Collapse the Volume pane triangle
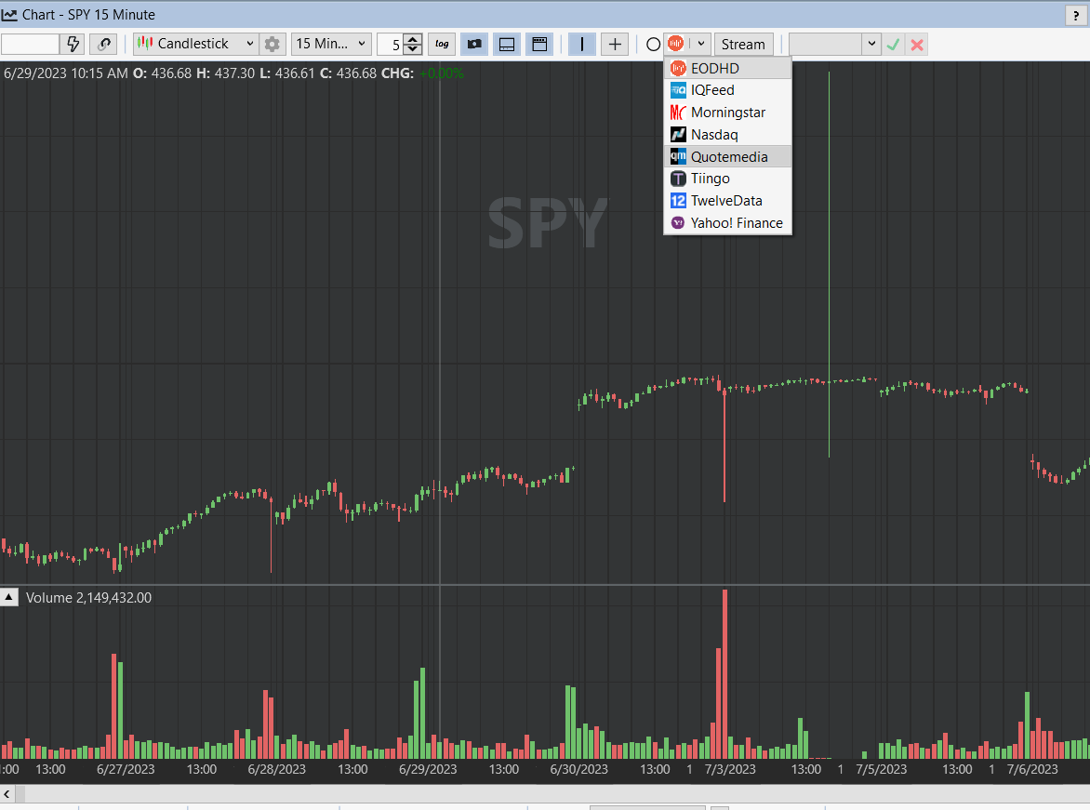Viewport: 1090px width, 810px height. [x=9, y=597]
